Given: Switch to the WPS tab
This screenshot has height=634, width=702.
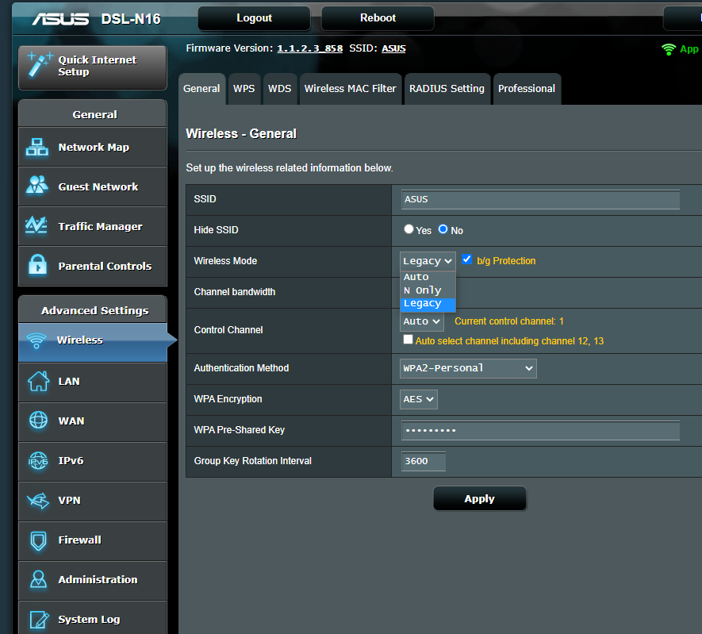Looking at the screenshot, I should click(244, 89).
